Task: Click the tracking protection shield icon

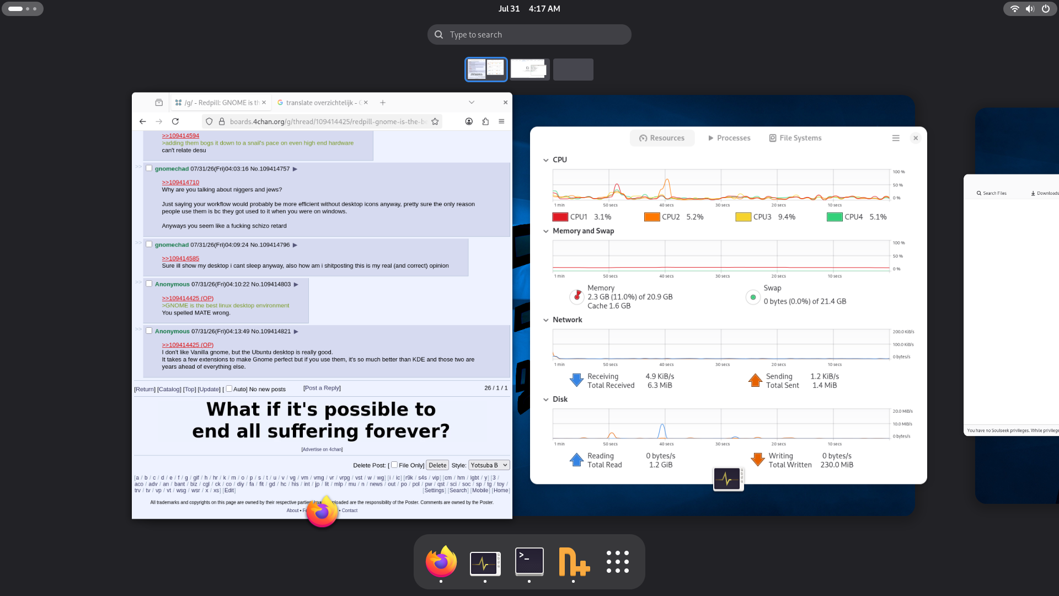Action: click(x=209, y=121)
